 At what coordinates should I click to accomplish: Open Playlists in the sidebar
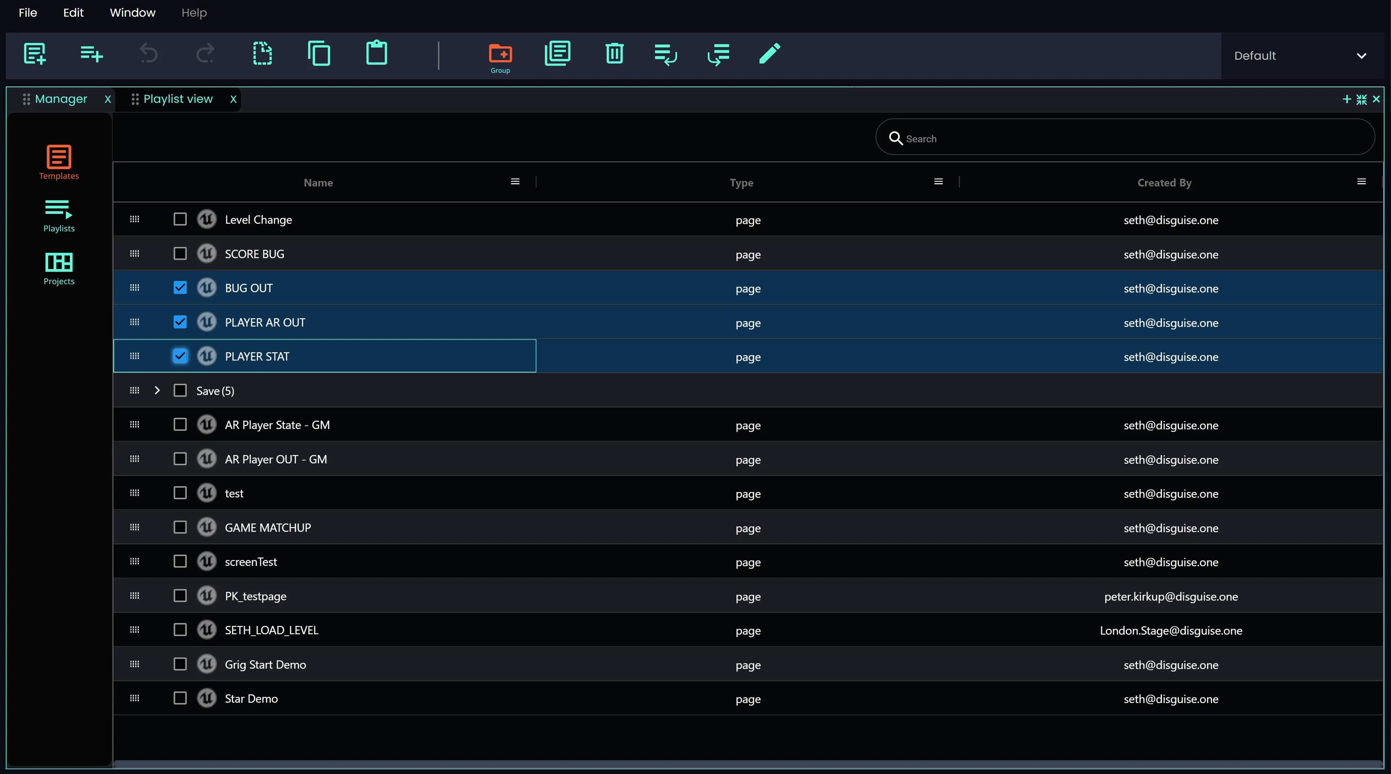[x=59, y=215]
